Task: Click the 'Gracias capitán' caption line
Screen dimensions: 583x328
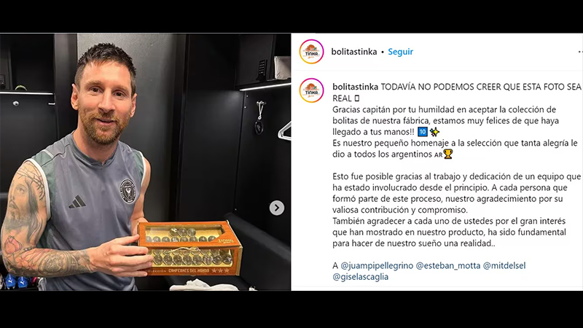Action: 445,109
